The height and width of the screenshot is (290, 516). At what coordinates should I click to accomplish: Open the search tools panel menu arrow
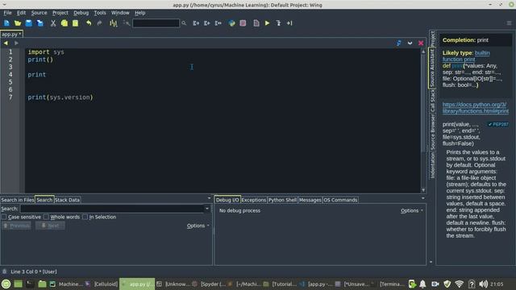pos(209,198)
